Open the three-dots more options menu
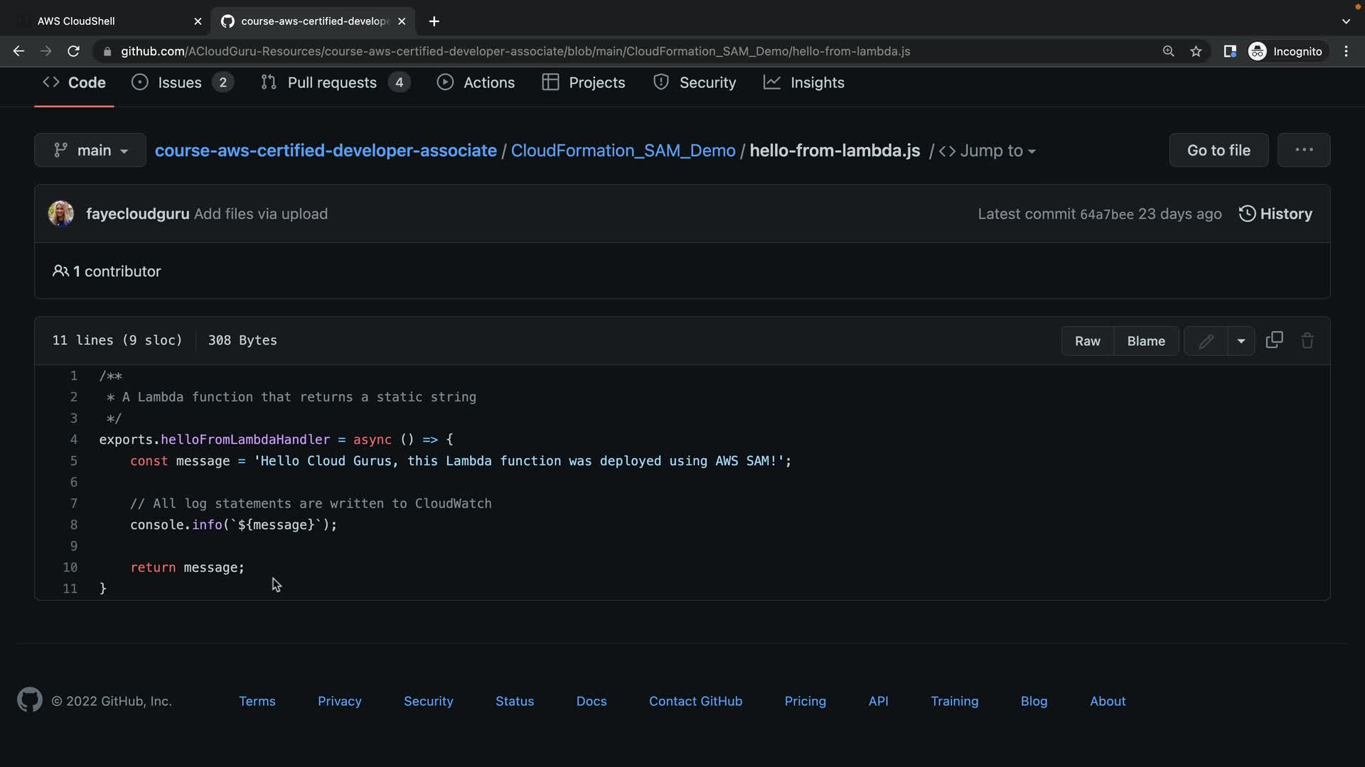This screenshot has height=767, width=1365. point(1303,150)
